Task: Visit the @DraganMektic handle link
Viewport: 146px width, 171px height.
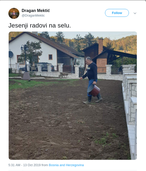Action: (33, 16)
